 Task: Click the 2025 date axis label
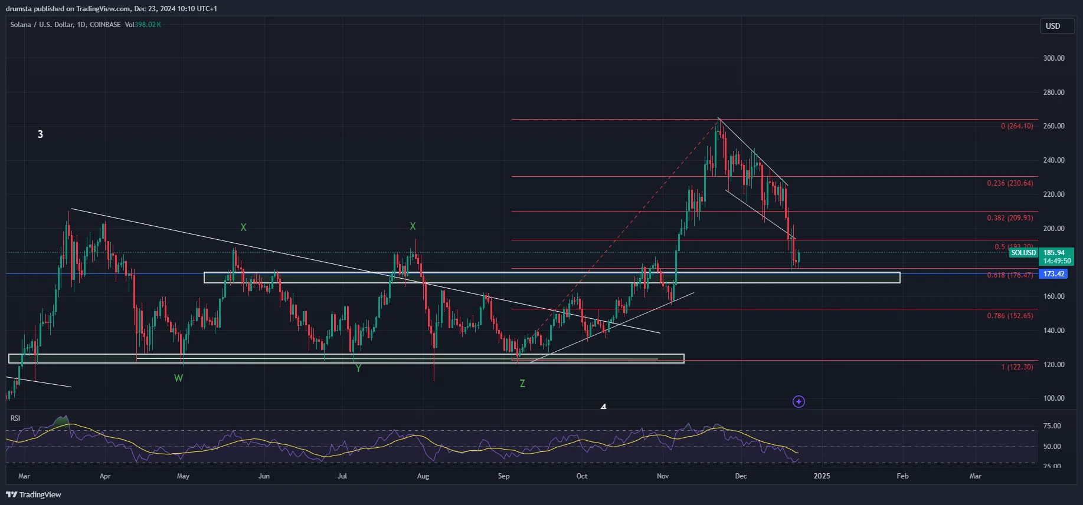tap(822, 476)
